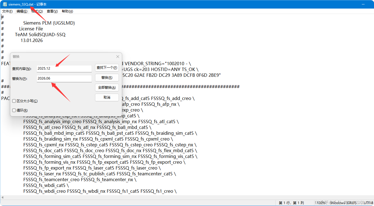
Task: Click the text 'FSSSQ_fs_wbdi_cat5'
Action: coord(44,185)
